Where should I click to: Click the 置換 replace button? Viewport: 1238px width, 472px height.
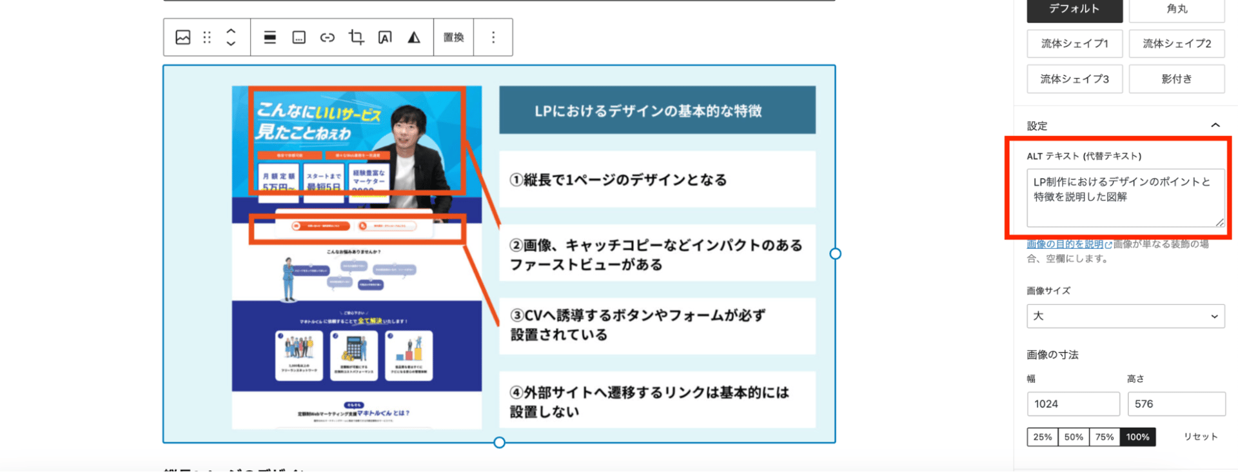coord(453,37)
